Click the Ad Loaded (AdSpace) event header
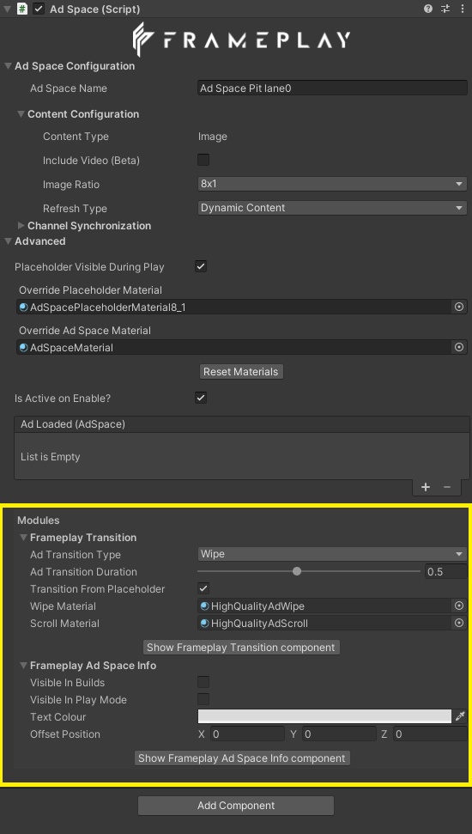This screenshot has height=834, width=472. click(x=242, y=424)
